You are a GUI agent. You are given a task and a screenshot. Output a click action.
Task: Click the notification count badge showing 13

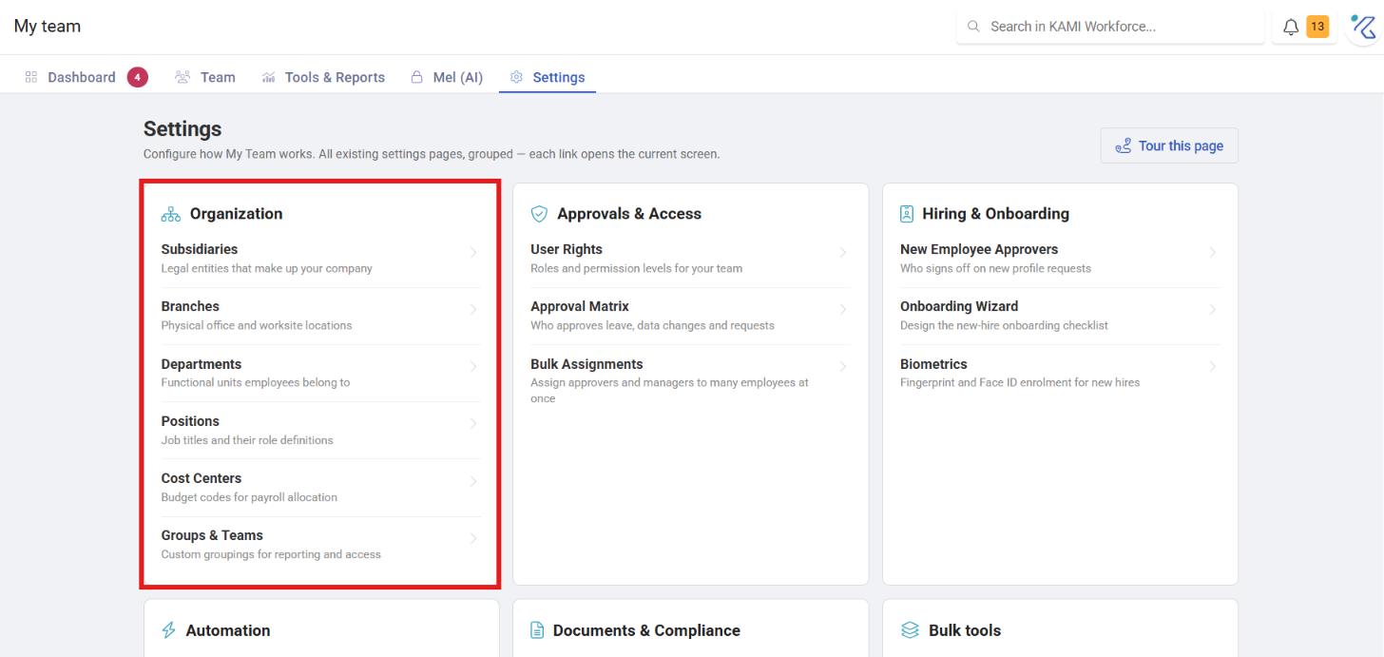click(1317, 27)
